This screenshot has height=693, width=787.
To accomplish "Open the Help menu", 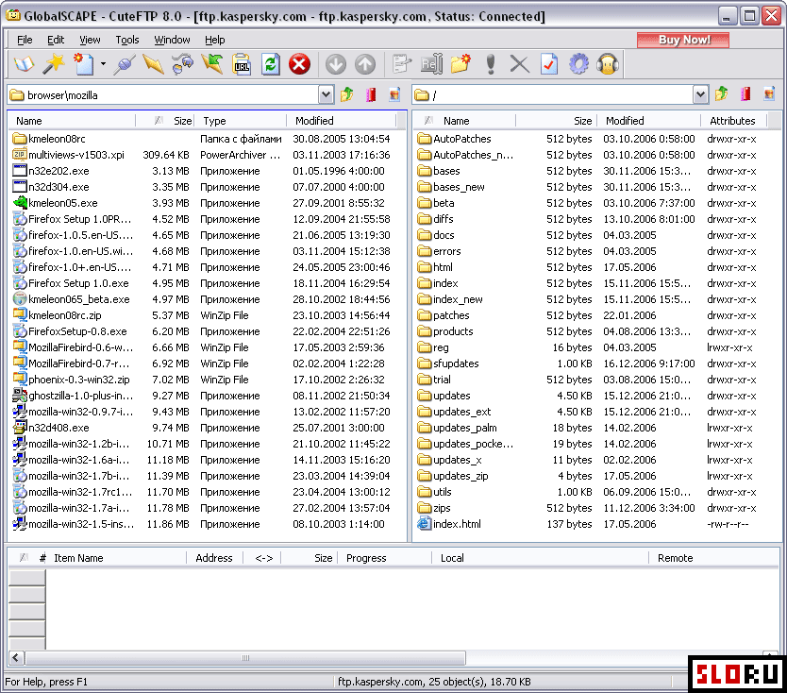I will pos(215,40).
